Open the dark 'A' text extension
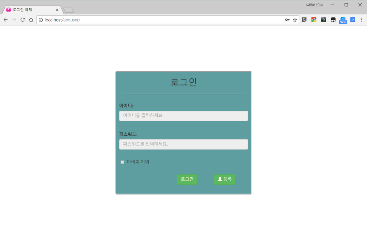 pyautogui.click(x=323, y=20)
